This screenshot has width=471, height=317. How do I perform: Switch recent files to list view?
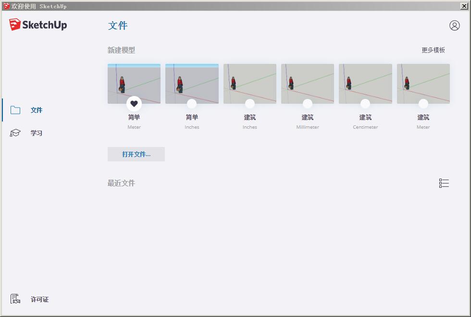click(x=444, y=183)
